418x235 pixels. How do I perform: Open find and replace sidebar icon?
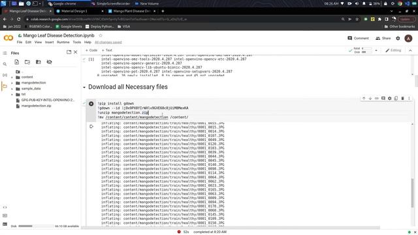tap(5, 64)
